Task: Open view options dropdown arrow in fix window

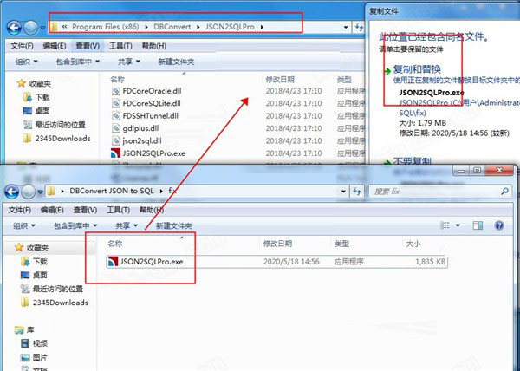Action: coord(458,225)
